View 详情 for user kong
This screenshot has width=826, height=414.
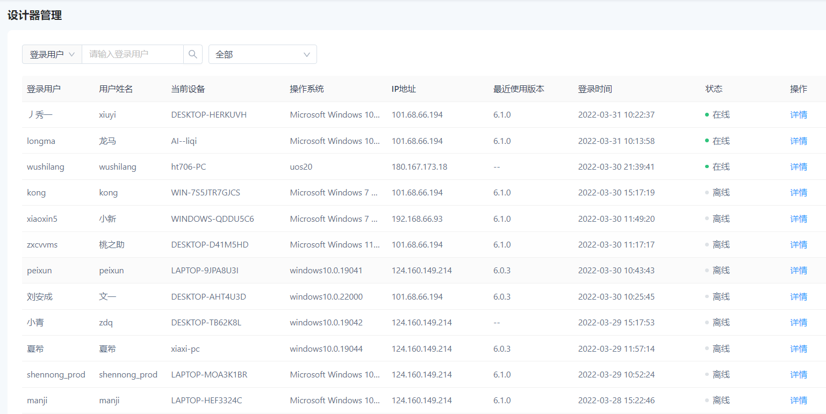[798, 193]
